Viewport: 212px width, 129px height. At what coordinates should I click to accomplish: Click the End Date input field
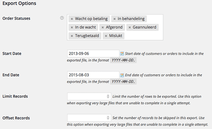coord(93,75)
